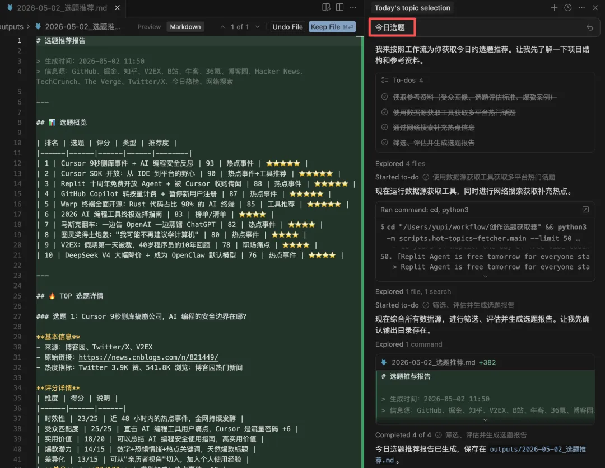The image size is (605, 468).
Task: Toggle todo 读取参考资料 check circle
Action: [384, 97]
